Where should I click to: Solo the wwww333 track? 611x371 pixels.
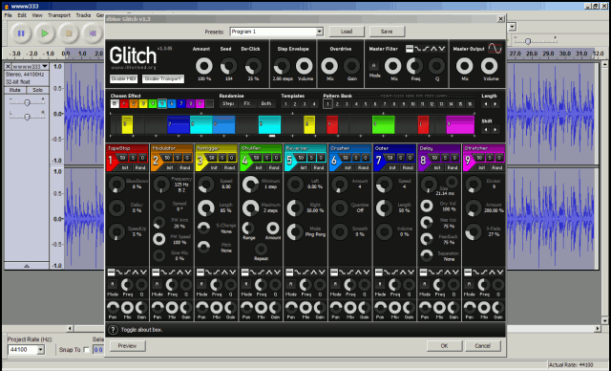[x=37, y=90]
